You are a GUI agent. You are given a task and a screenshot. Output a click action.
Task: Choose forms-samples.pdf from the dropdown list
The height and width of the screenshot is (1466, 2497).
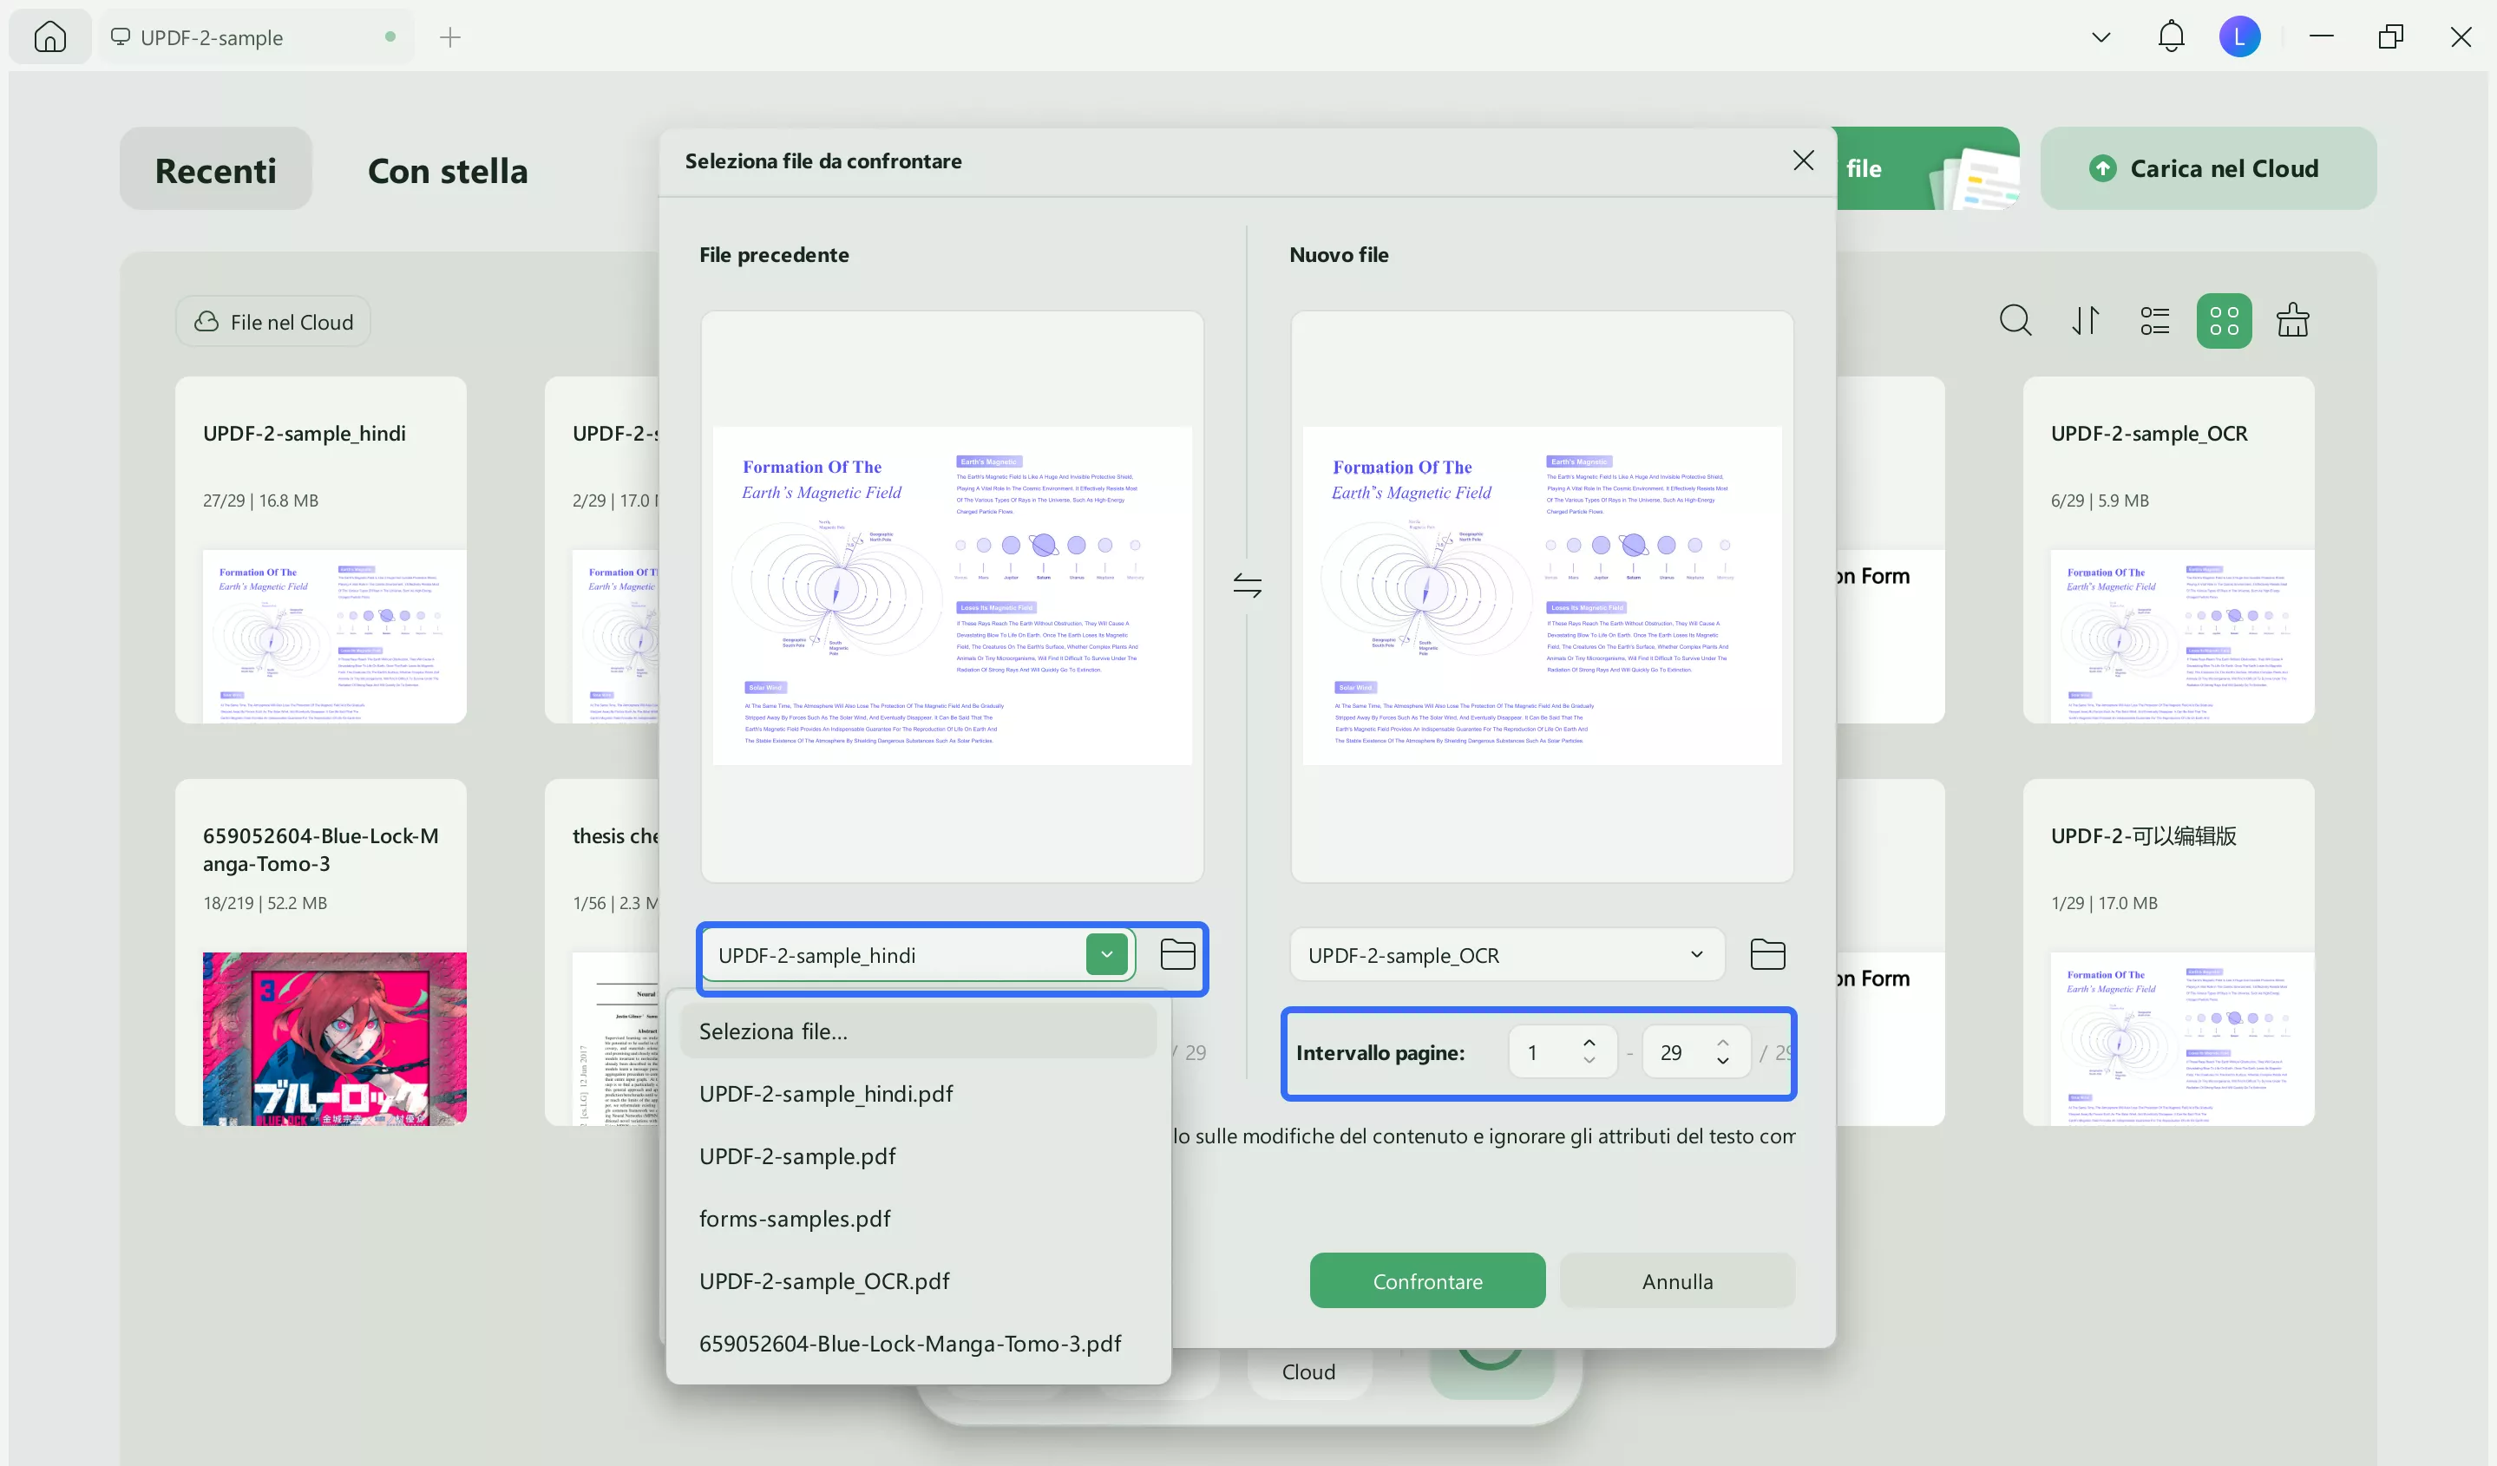click(795, 1219)
